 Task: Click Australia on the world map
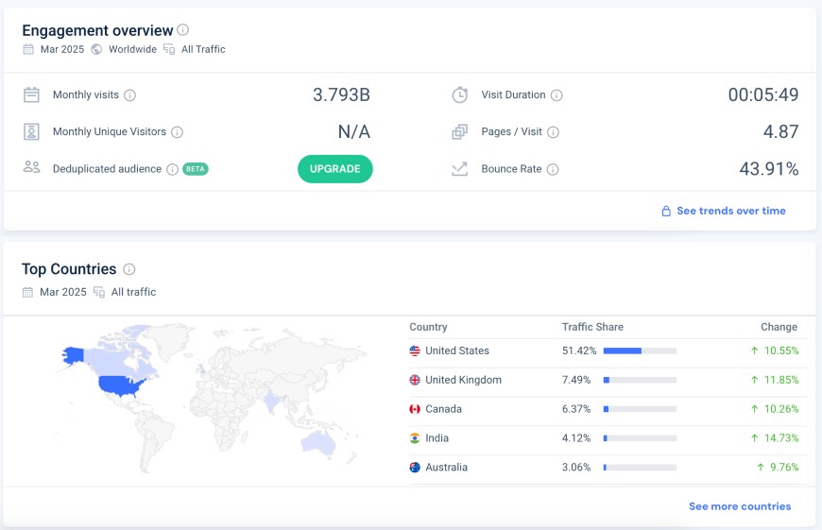320,441
